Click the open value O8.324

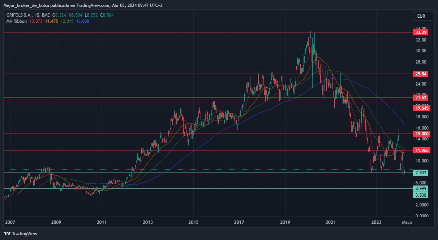[x=59, y=15]
